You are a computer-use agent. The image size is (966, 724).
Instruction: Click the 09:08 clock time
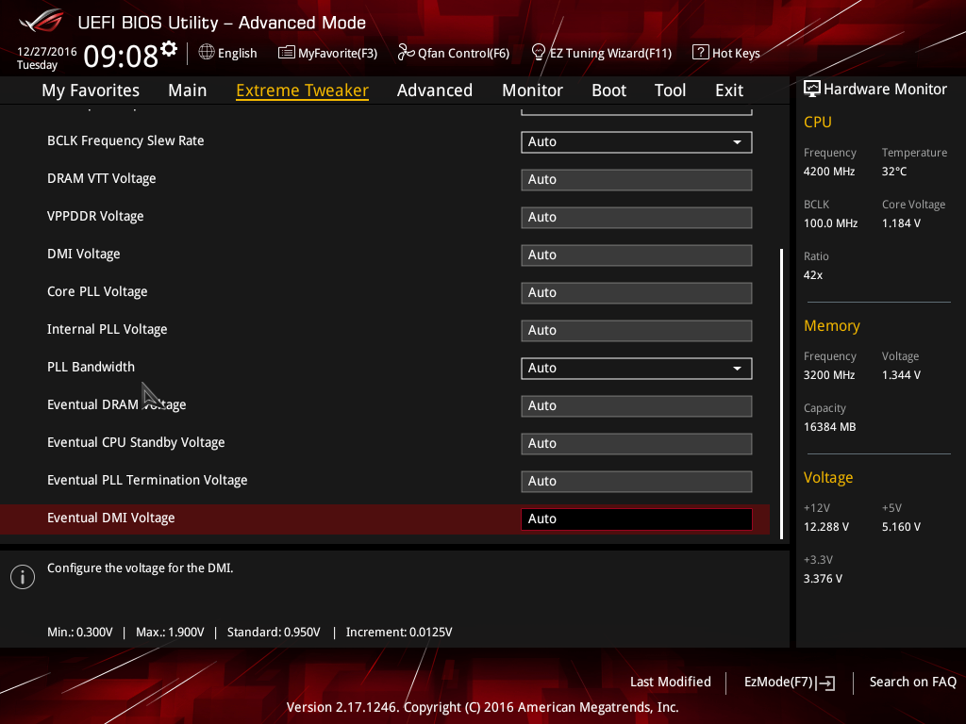click(x=121, y=56)
